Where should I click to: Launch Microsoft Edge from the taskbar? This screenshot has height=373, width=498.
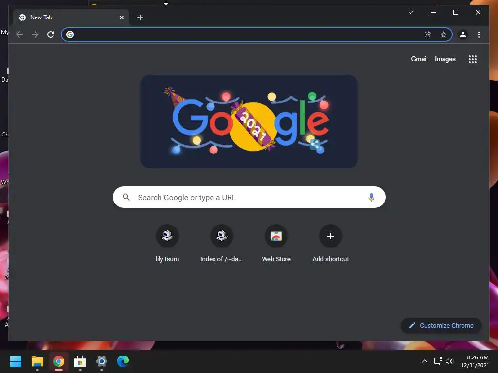click(123, 361)
